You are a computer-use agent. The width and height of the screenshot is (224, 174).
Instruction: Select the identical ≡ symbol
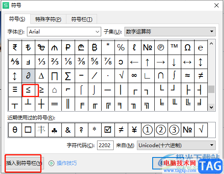[x=15, y=90]
